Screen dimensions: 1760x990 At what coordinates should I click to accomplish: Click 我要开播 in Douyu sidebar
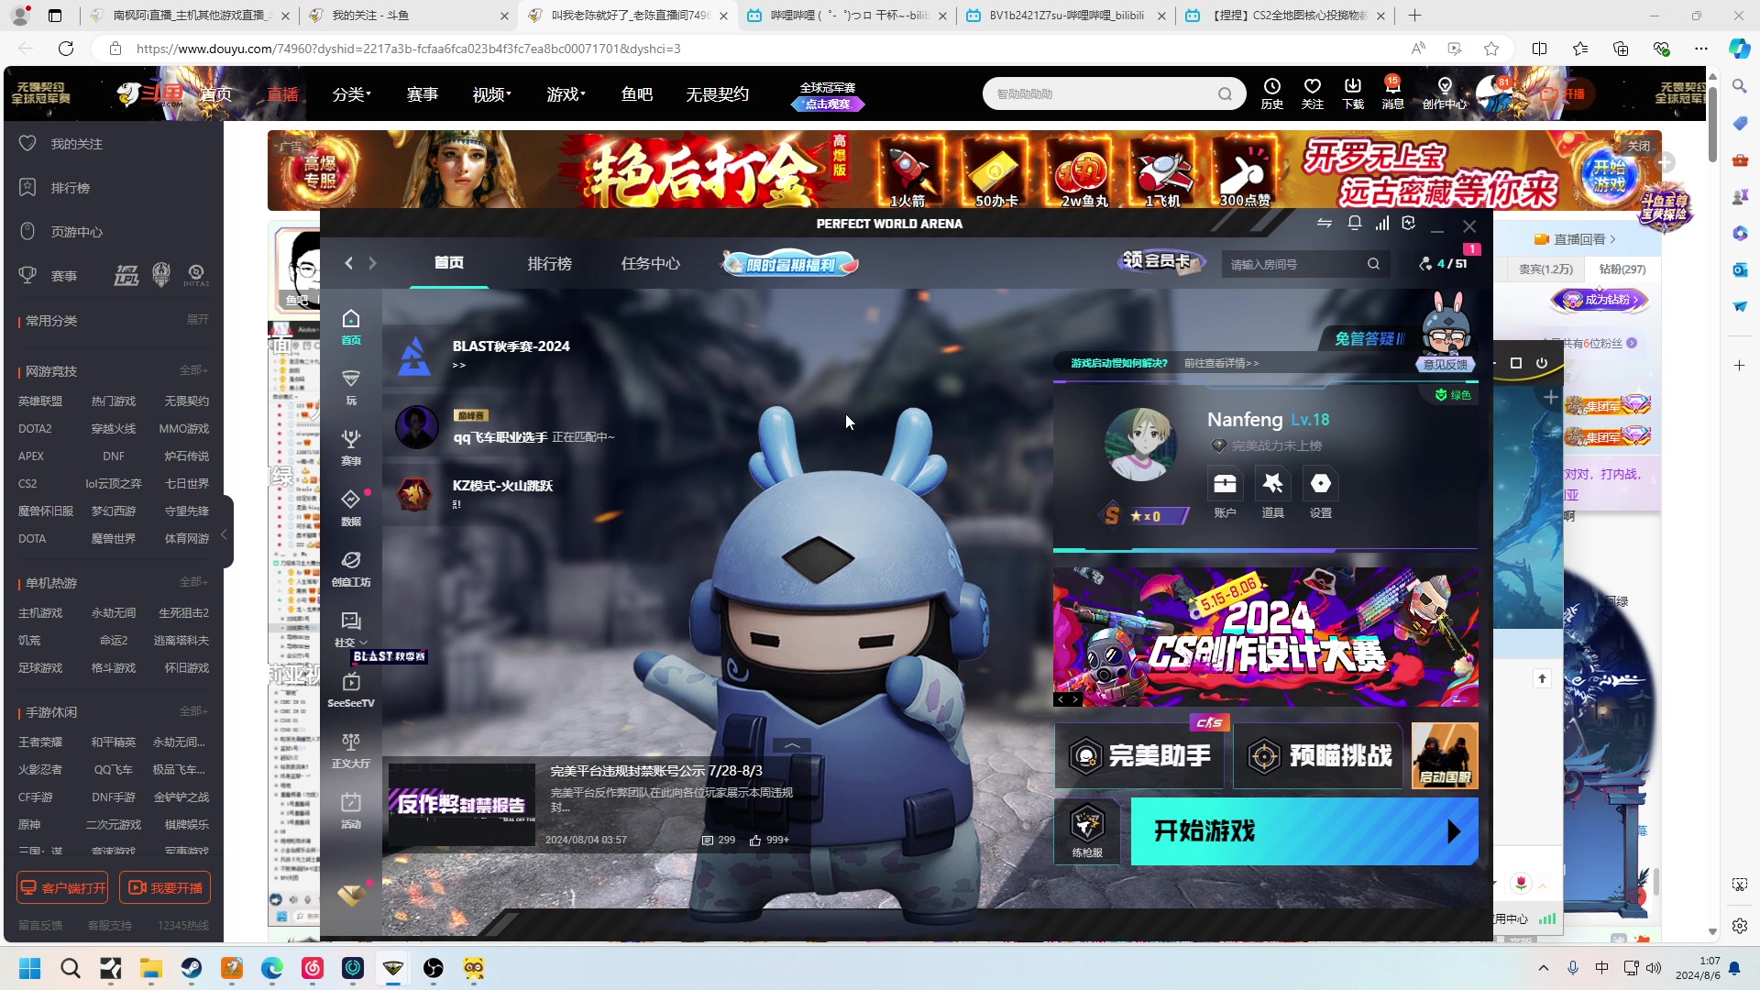coord(165,887)
